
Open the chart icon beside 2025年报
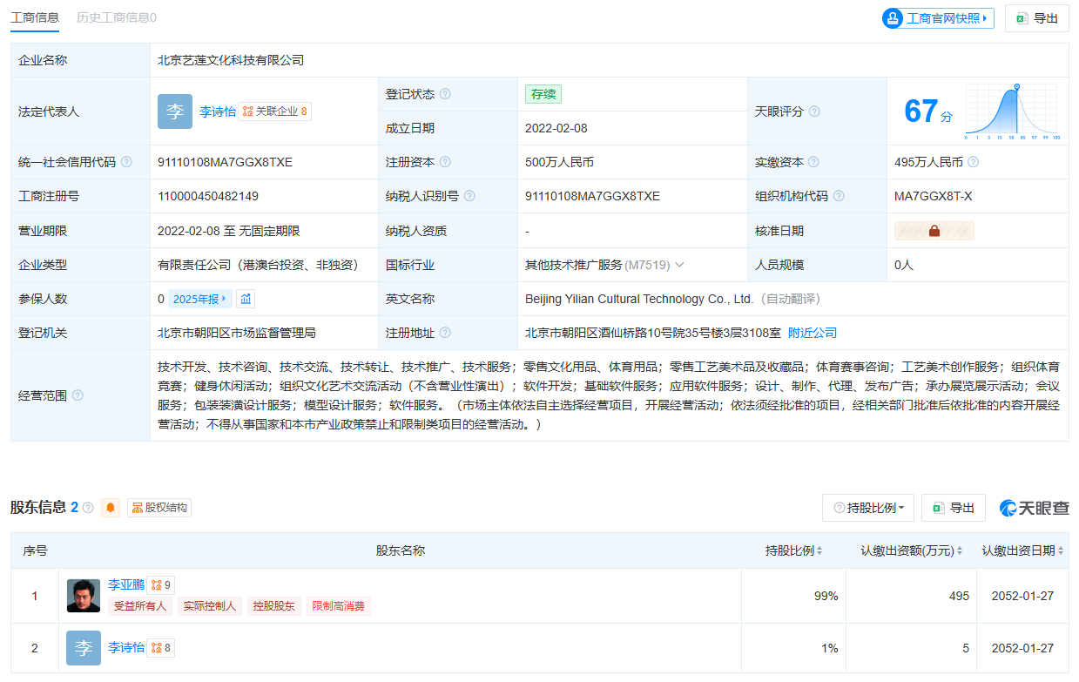[246, 299]
